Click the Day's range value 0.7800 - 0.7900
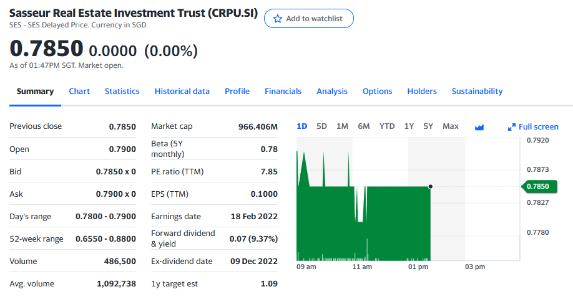The width and height of the screenshot is (573, 307). [105, 216]
